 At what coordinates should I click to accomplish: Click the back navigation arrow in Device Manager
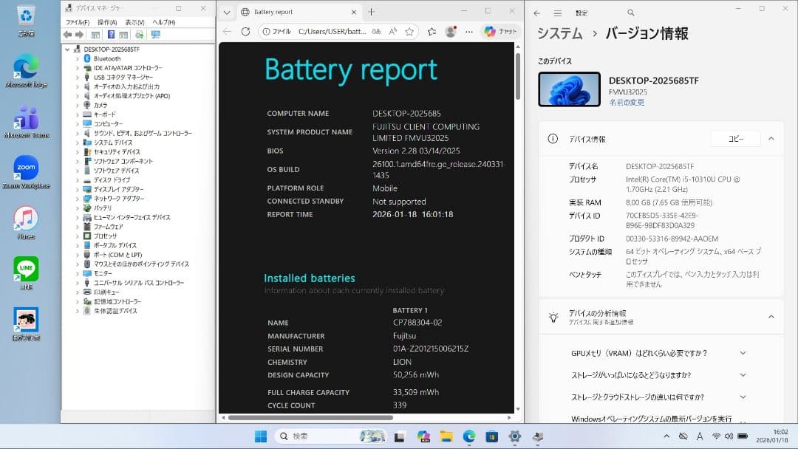[x=66, y=34]
